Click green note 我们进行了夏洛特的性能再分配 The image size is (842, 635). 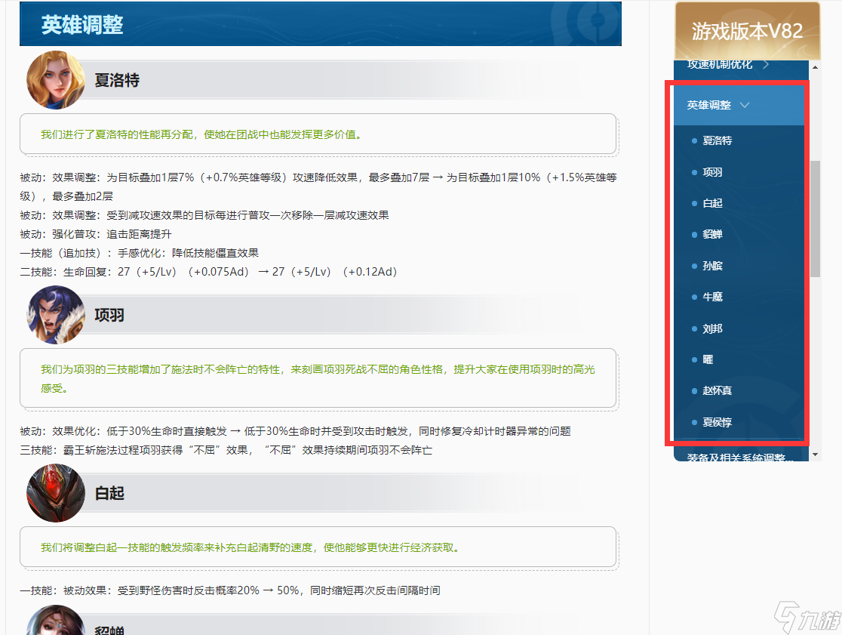pos(202,134)
